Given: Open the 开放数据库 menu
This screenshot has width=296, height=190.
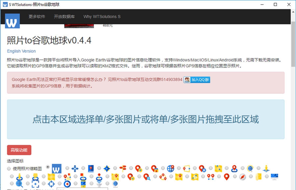Looking at the screenshot, I should click(64, 16).
